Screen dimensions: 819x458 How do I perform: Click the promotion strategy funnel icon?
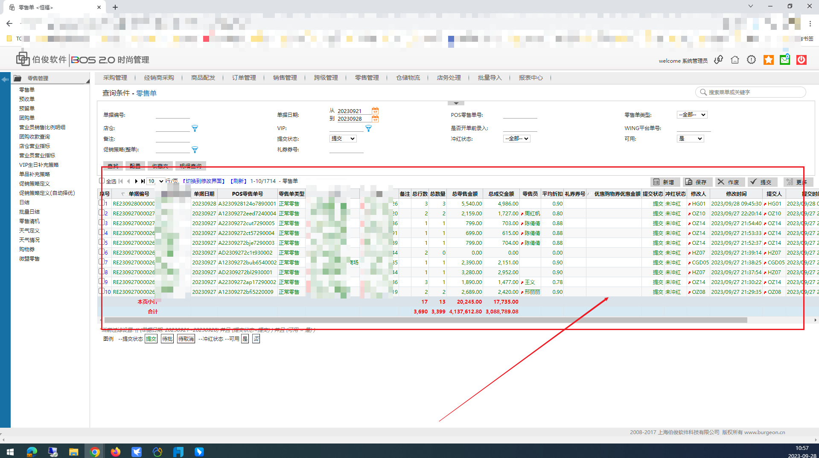(195, 150)
